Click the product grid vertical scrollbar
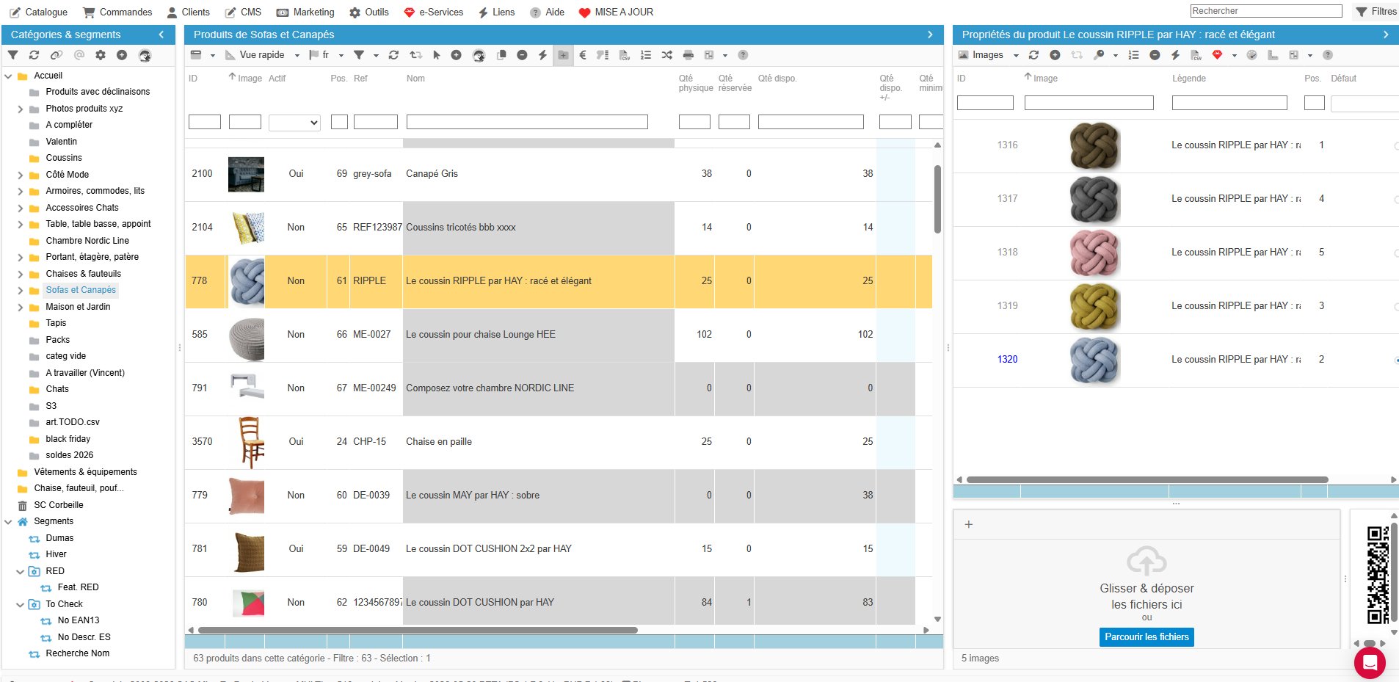This screenshot has height=682, width=1399. click(x=937, y=199)
